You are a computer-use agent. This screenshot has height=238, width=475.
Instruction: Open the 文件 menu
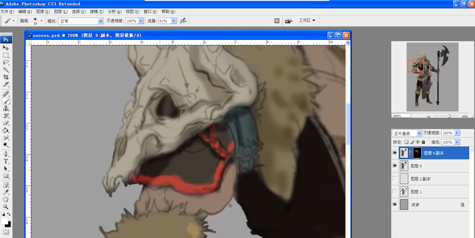pyautogui.click(x=7, y=12)
